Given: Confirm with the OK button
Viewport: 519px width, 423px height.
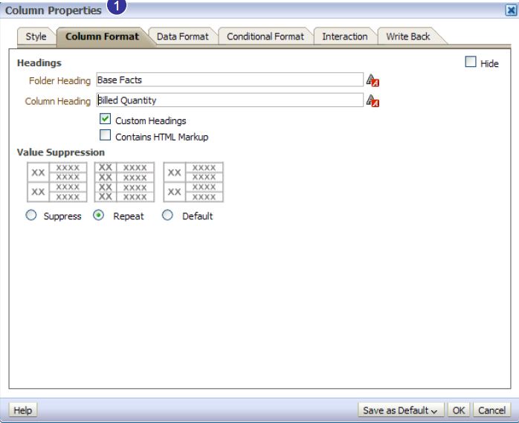Looking at the screenshot, I should 459,410.
